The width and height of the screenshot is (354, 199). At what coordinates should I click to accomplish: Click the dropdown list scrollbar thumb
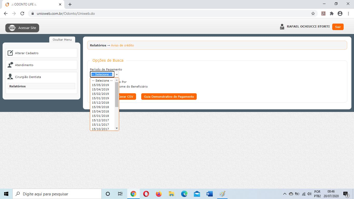tap(117, 95)
